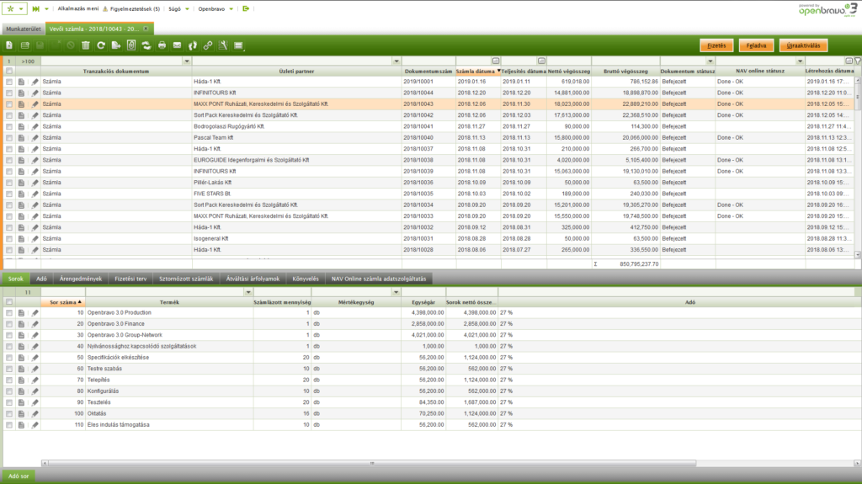Click the email envelope icon

point(177,45)
